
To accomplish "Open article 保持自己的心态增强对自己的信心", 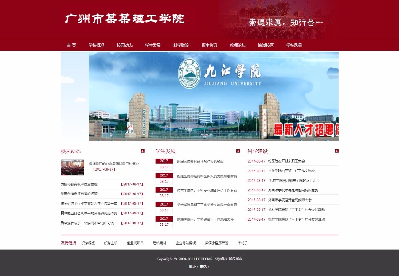I will point(114,164).
